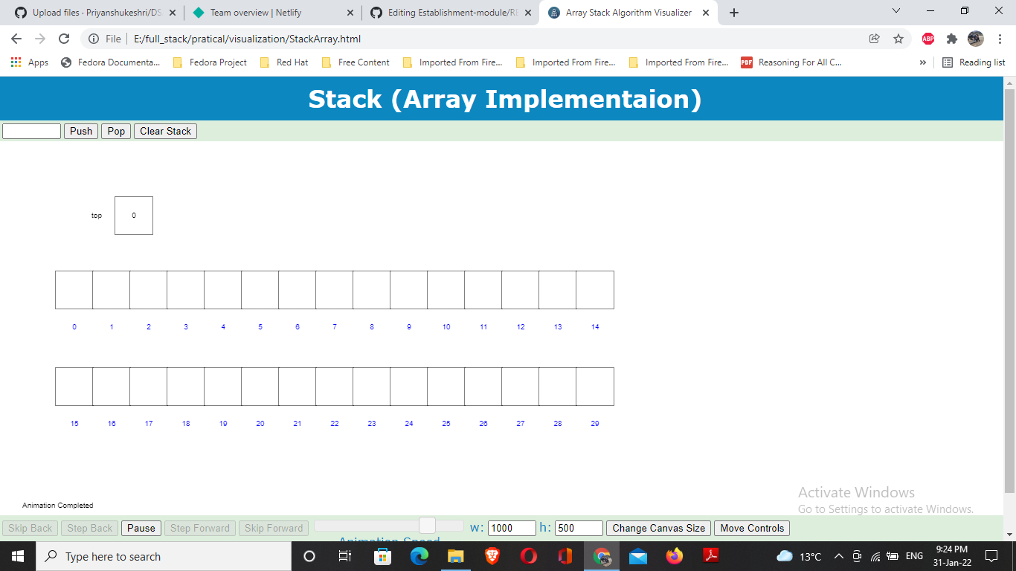The height and width of the screenshot is (571, 1016).
Task: Show more bookmarks with double chevron
Action: 923,62
